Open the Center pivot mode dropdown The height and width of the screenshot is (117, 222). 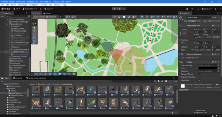[x=39, y=17]
